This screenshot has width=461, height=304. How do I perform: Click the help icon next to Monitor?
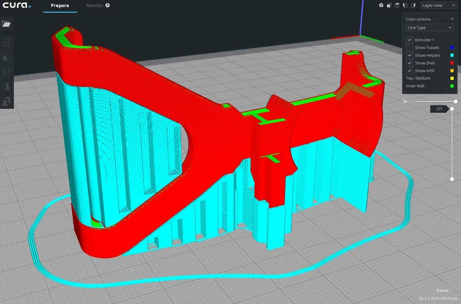(x=107, y=5)
